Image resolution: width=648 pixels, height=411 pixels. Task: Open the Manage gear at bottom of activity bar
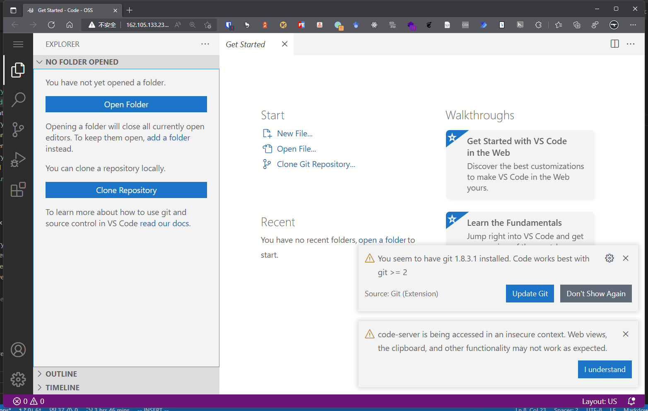[18, 380]
